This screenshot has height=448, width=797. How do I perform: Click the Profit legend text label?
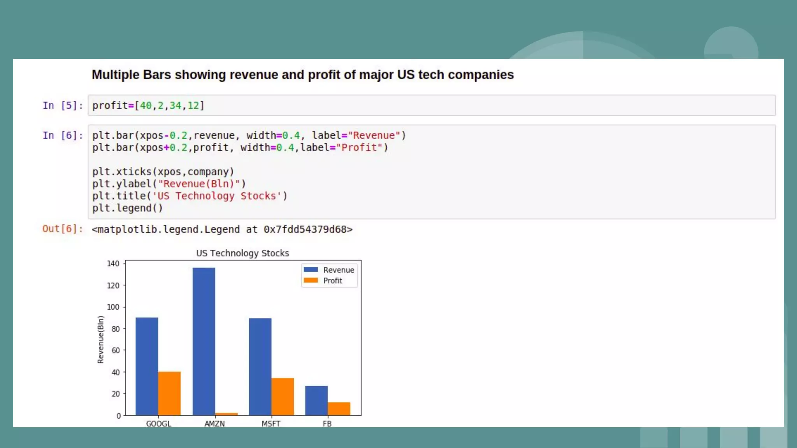(x=332, y=281)
